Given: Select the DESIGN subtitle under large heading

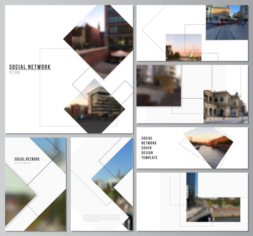Looking at the screenshot, I should point(14,73).
